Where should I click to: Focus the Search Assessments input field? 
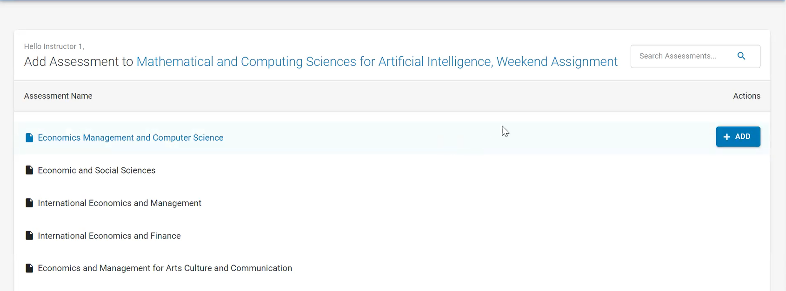click(684, 56)
